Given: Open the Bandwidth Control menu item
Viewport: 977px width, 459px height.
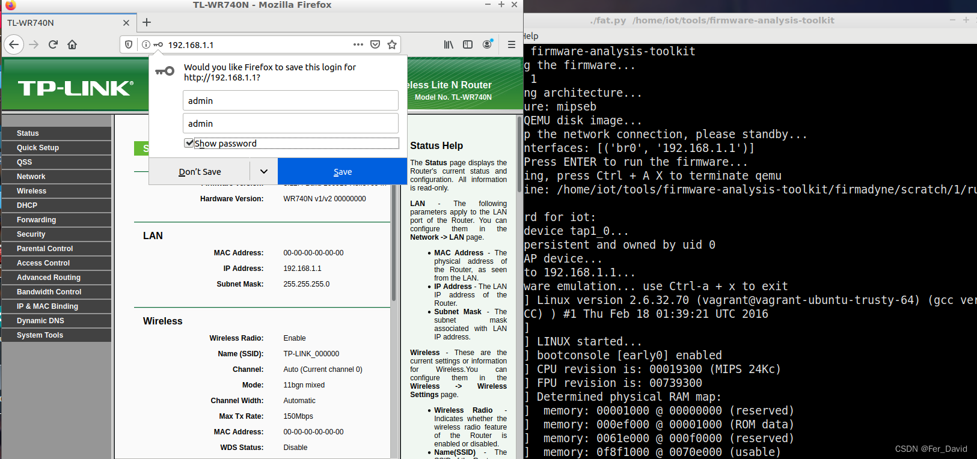Looking at the screenshot, I should coord(56,292).
